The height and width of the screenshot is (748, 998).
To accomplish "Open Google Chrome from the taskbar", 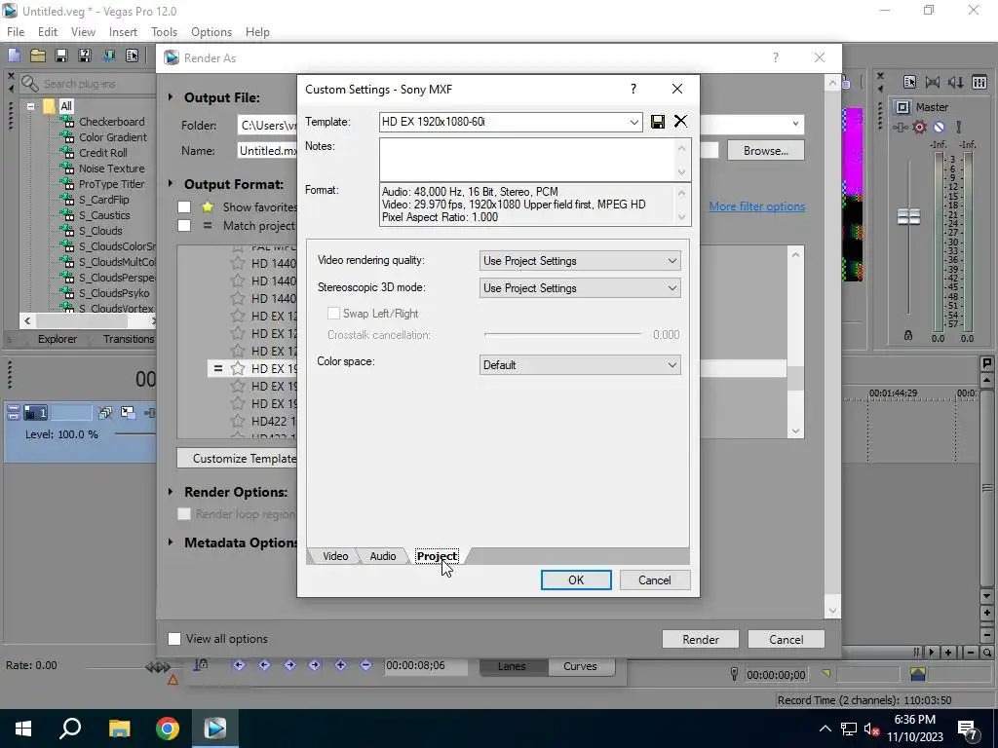I will tap(168, 729).
